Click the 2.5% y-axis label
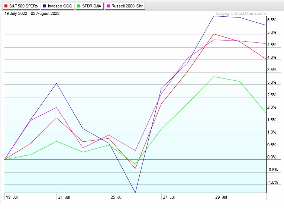 pos(272,95)
